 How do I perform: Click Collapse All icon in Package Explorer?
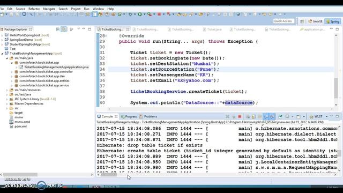tap(57, 29)
